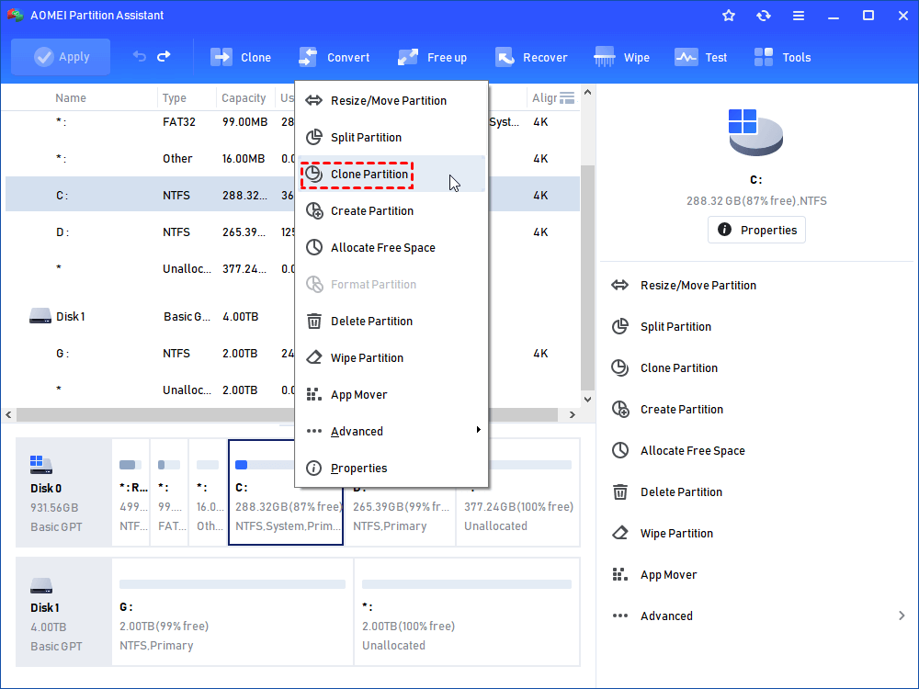Open the Recover toolbar option
Screen dimensions: 919x689
tap(531, 57)
